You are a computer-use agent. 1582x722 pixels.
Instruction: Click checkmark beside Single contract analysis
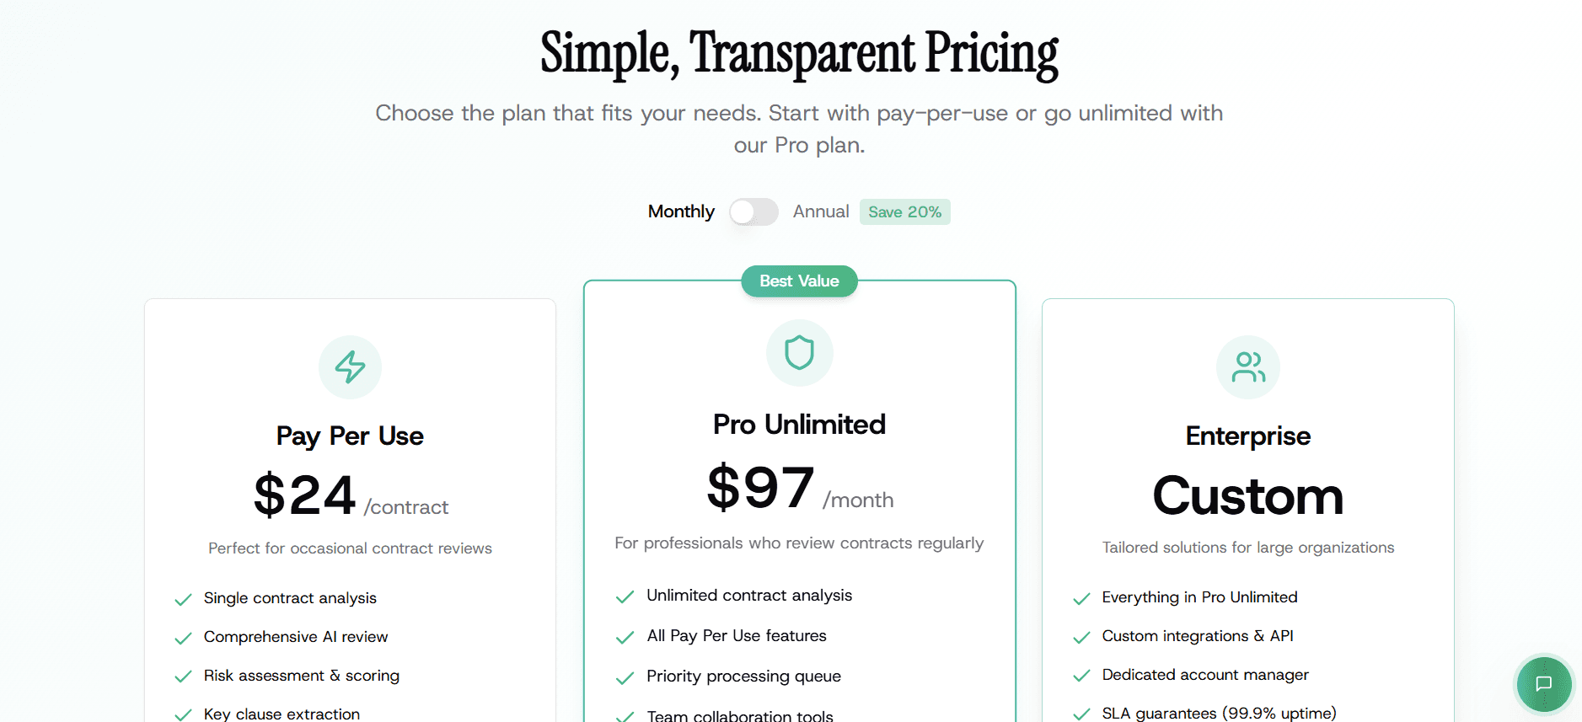click(x=183, y=599)
